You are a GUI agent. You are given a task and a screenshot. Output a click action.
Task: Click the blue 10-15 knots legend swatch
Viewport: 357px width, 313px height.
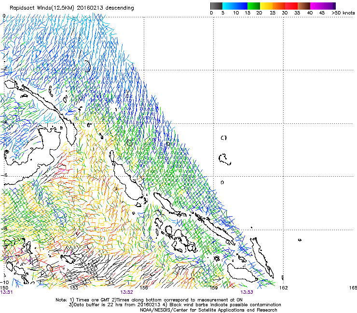tap(241, 6)
